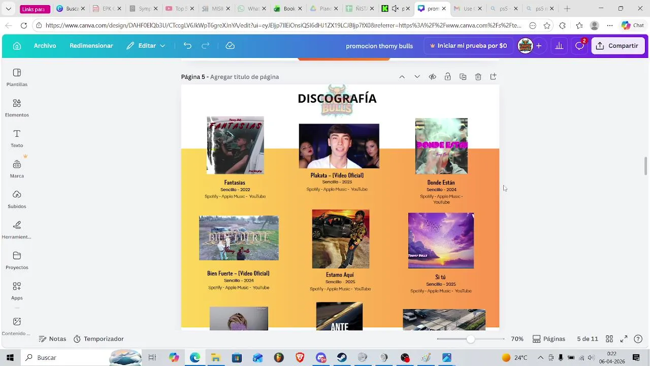Move page 5 down
Image resolution: width=650 pixels, height=366 pixels.
pyautogui.click(x=417, y=77)
